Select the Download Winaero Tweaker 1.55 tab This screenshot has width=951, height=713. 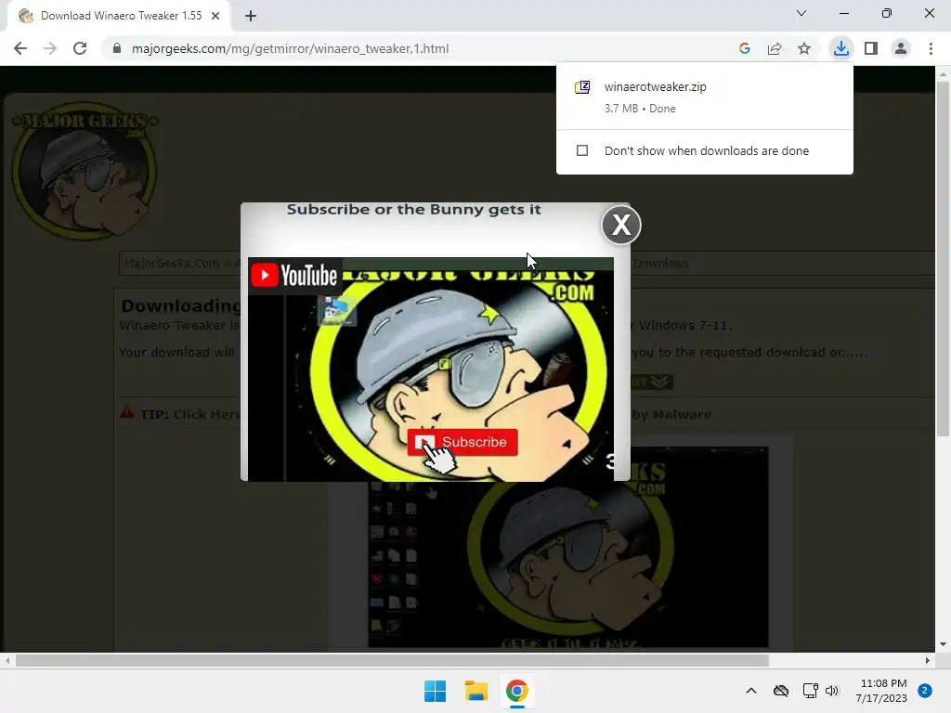point(121,17)
